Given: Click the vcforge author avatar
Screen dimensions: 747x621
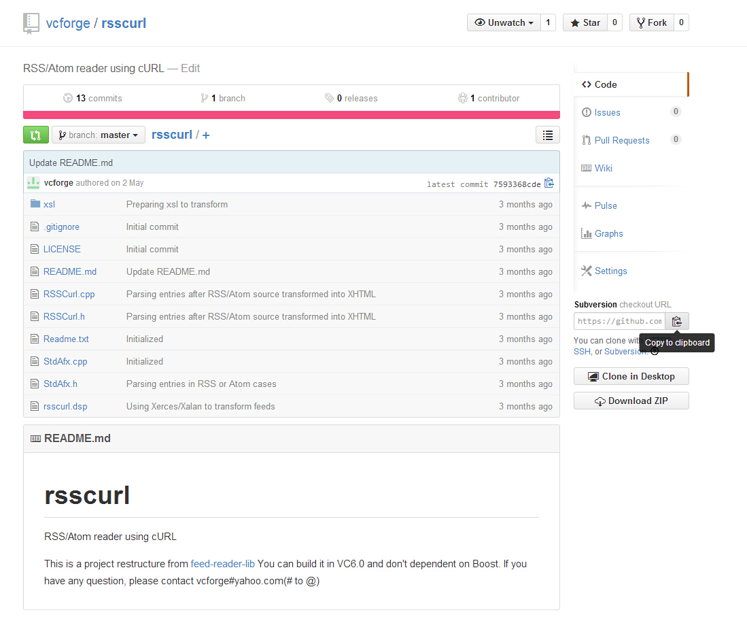Looking at the screenshot, I should (x=33, y=183).
